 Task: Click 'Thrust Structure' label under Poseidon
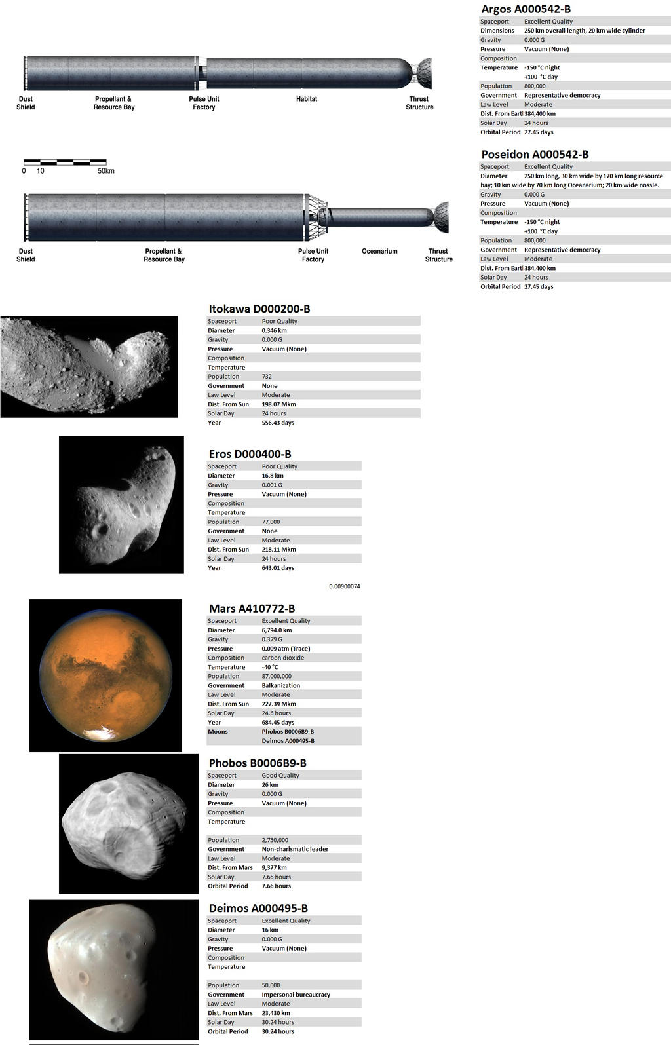coord(438,255)
